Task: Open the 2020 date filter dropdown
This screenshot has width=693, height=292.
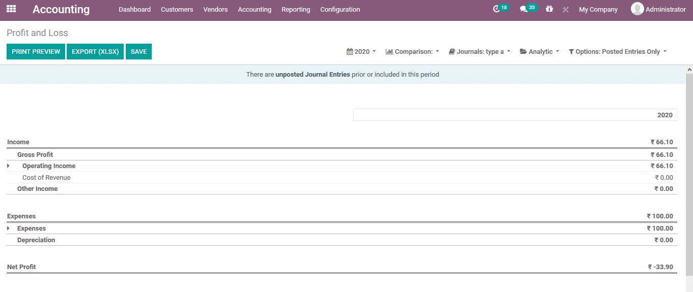Action: [361, 52]
